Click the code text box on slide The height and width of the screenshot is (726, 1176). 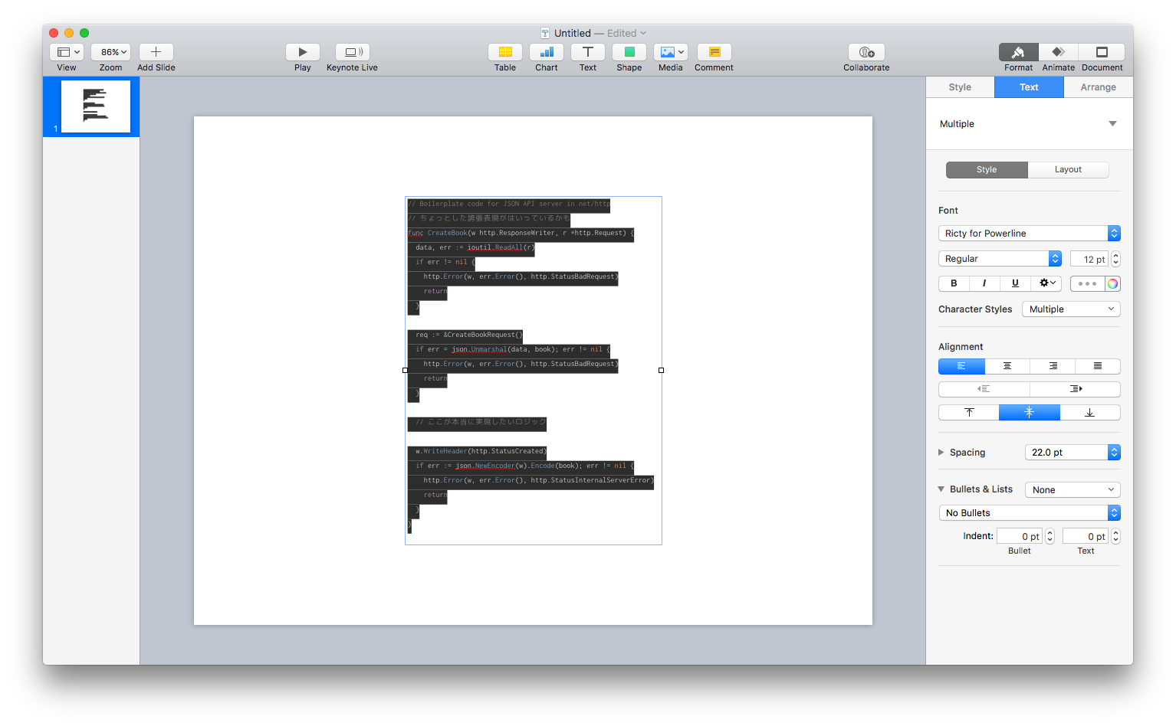(x=534, y=371)
